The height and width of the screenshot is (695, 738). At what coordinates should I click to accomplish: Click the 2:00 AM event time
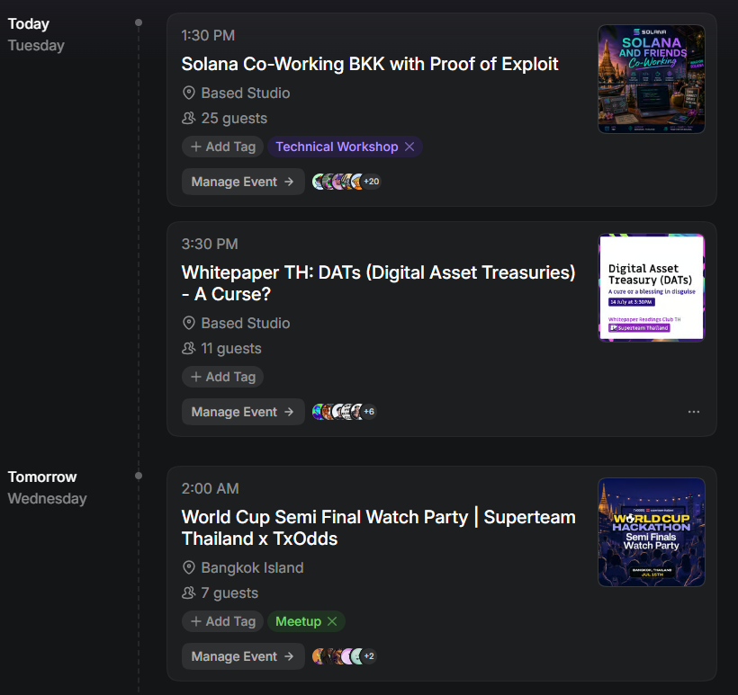coord(211,488)
